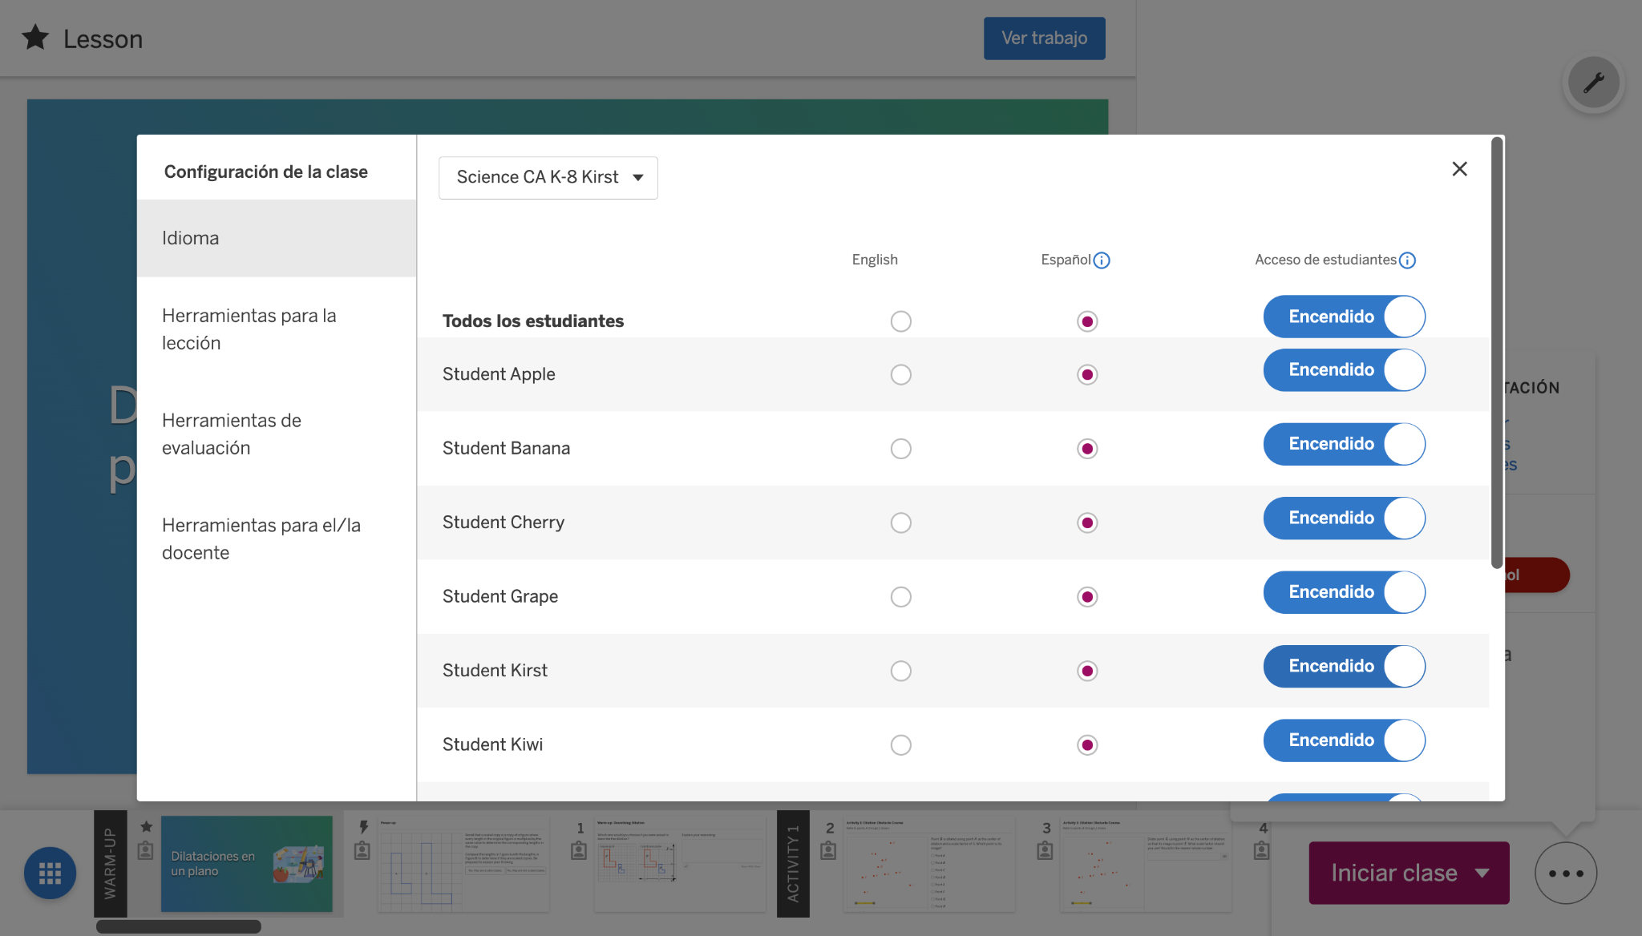Click the three-dots more options button
Viewport: 1642px width, 936px height.
(x=1565, y=873)
